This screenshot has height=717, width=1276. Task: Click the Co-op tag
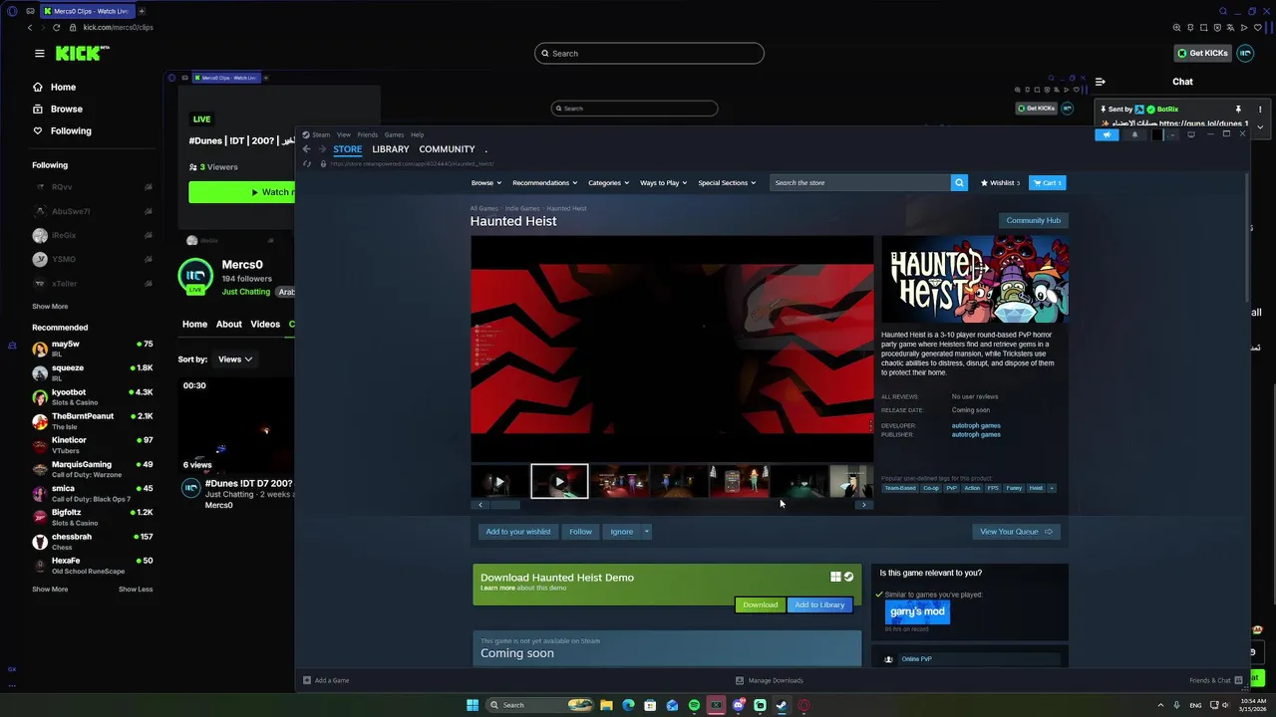click(931, 488)
